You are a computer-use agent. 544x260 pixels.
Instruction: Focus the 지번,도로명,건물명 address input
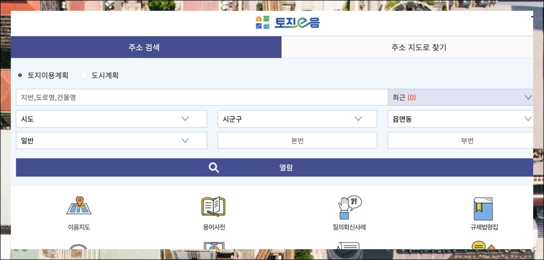pyautogui.click(x=202, y=97)
